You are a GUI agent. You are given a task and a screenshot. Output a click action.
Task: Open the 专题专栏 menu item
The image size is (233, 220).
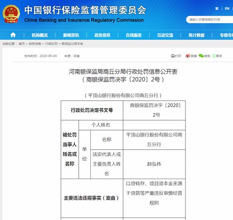pos(226,35)
